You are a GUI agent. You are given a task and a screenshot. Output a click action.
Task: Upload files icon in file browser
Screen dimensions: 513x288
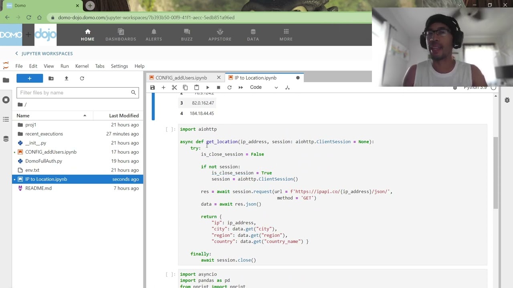(67, 78)
